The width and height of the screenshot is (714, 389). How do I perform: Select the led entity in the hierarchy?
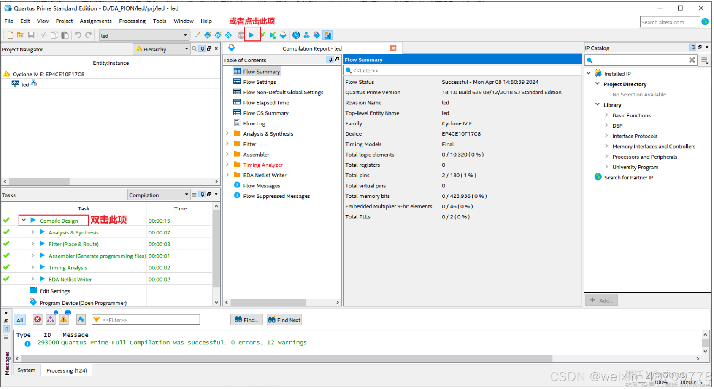coord(25,84)
